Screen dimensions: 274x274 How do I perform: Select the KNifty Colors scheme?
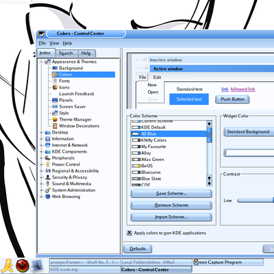(169, 140)
